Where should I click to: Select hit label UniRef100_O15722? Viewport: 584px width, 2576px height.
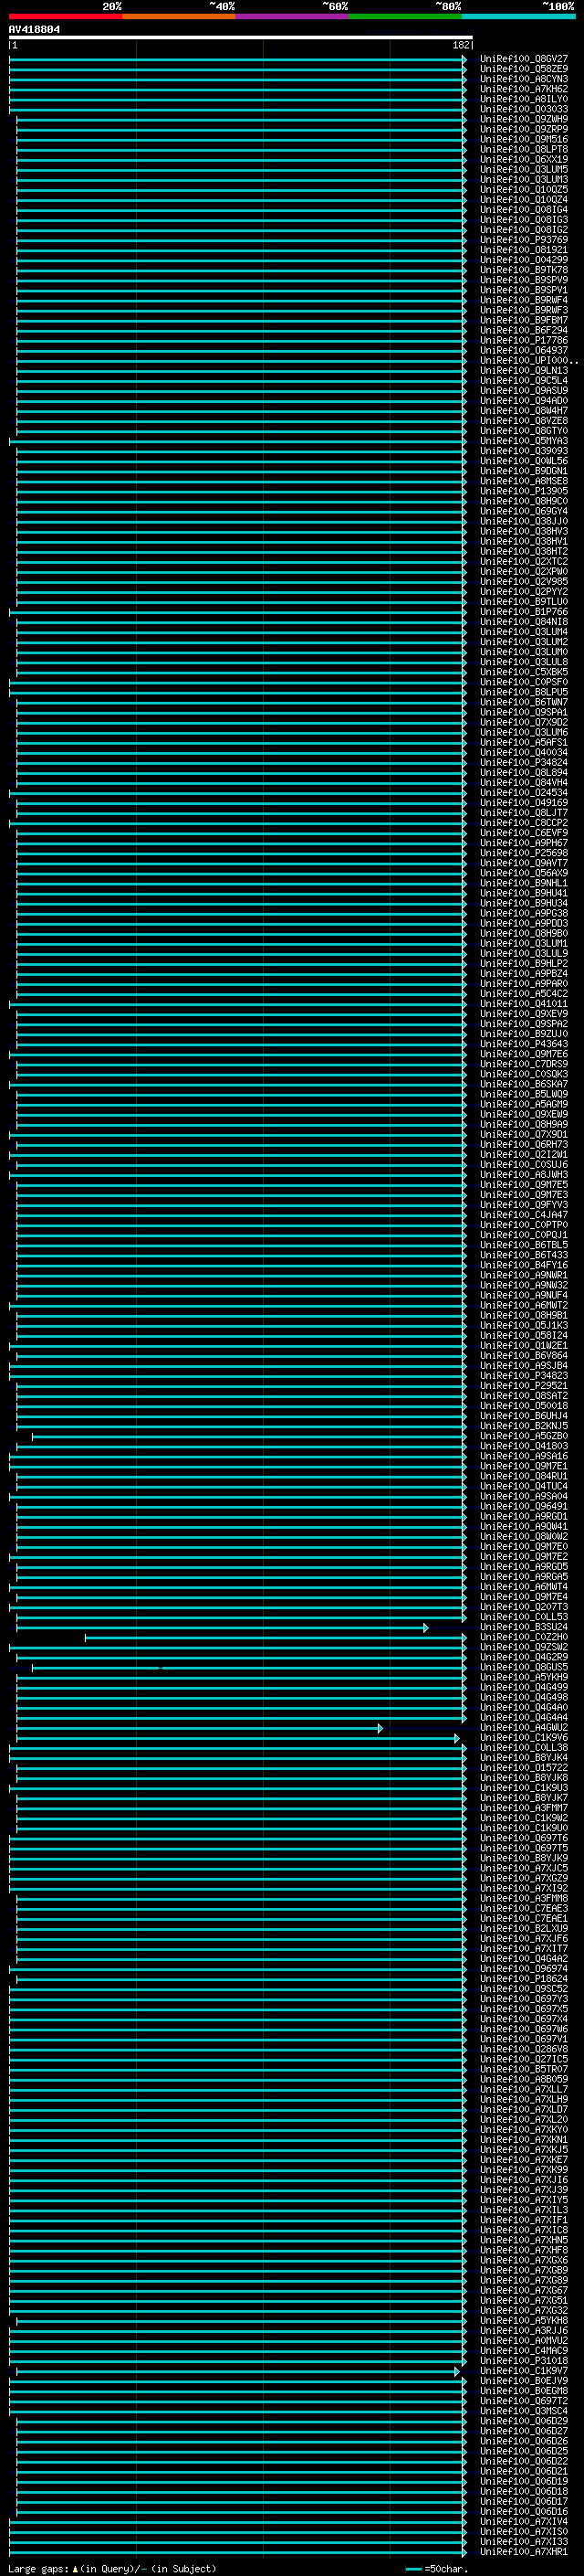coord(524,1767)
